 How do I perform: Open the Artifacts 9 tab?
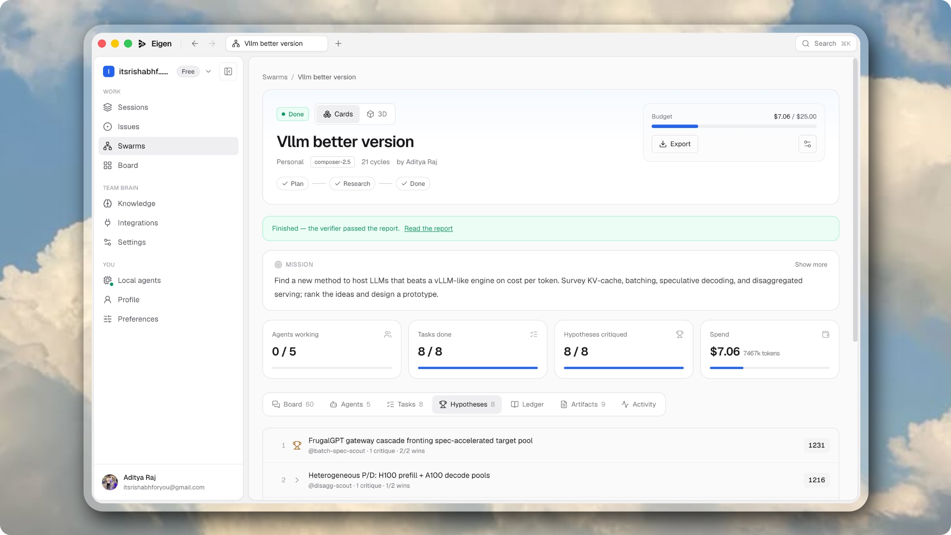point(583,404)
